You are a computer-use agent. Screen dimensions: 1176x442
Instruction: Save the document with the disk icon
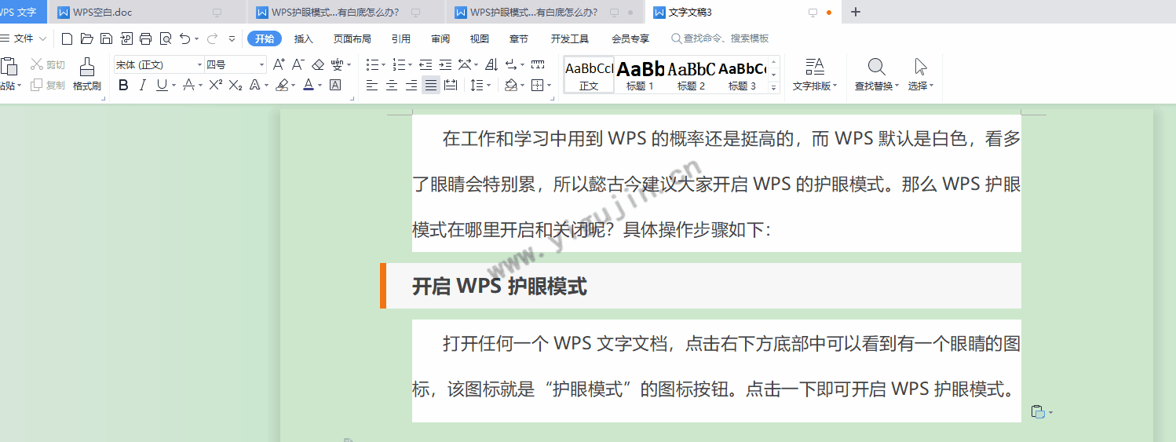(x=106, y=38)
